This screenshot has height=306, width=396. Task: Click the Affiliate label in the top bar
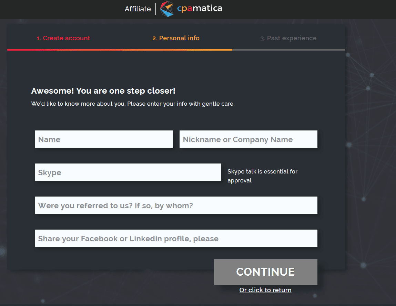[x=138, y=9]
